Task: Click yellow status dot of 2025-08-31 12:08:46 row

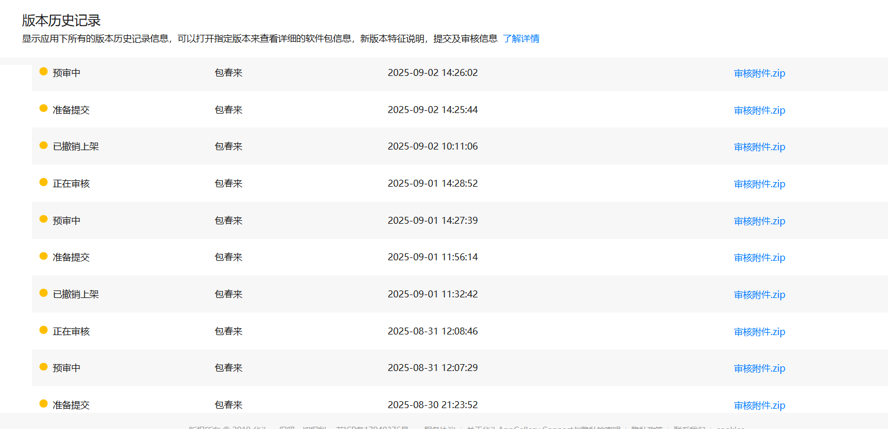Action: click(x=44, y=330)
